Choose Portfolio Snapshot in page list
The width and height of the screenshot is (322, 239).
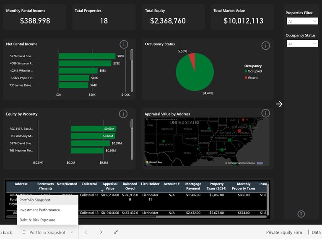pos(35,200)
